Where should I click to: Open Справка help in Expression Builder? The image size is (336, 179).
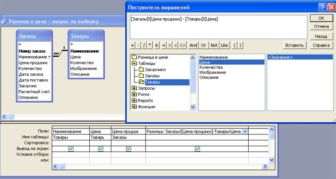[x=321, y=45]
